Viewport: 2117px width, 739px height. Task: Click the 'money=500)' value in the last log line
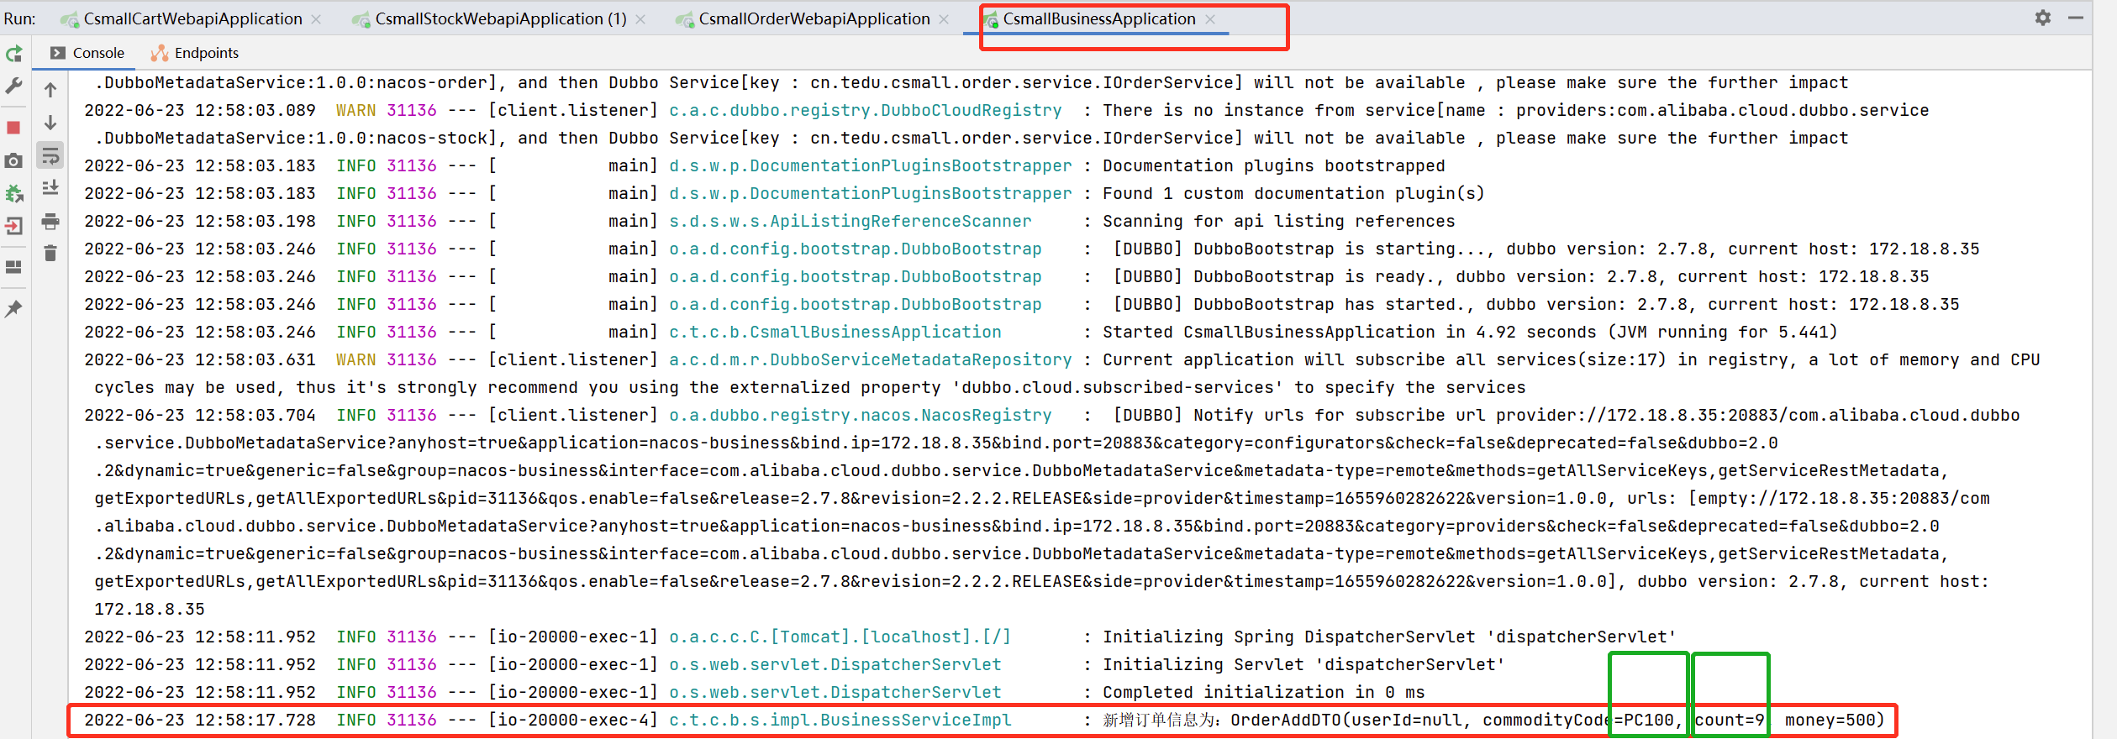tap(1835, 720)
